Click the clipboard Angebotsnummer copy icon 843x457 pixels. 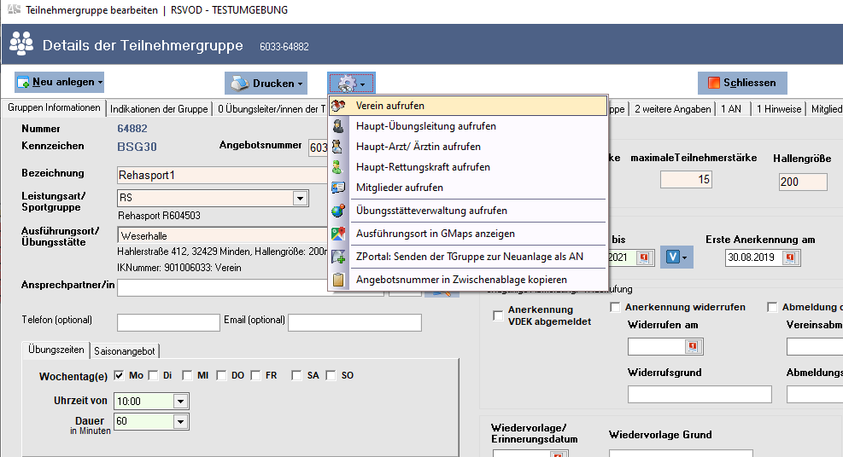click(339, 280)
